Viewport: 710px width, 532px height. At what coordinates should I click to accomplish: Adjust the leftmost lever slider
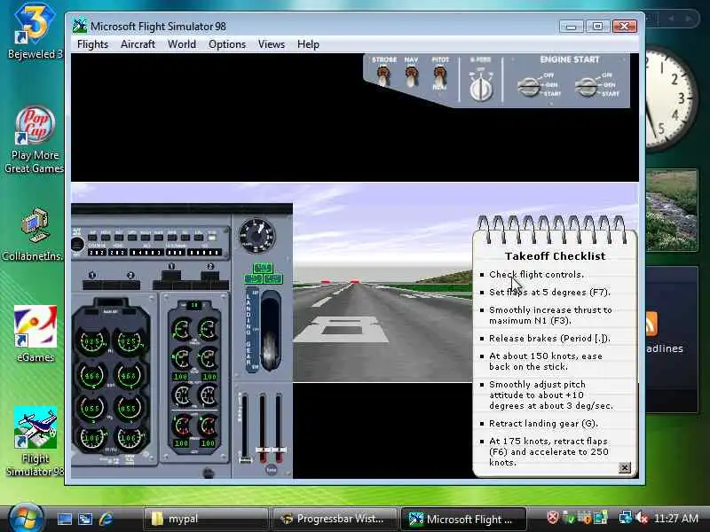(x=245, y=427)
